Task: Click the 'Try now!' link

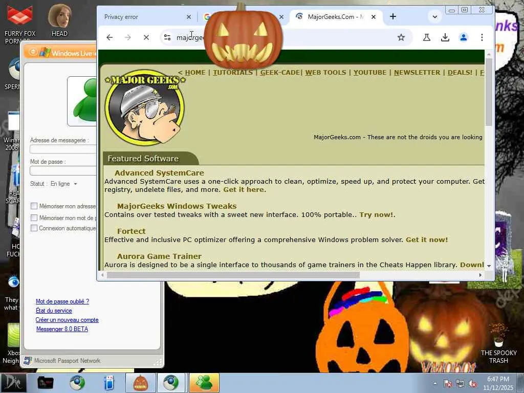Action: coord(376,214)
